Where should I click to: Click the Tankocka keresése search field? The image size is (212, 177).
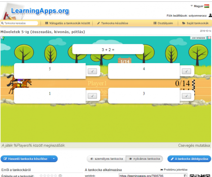pyautogui.click(x=19, y=23)
